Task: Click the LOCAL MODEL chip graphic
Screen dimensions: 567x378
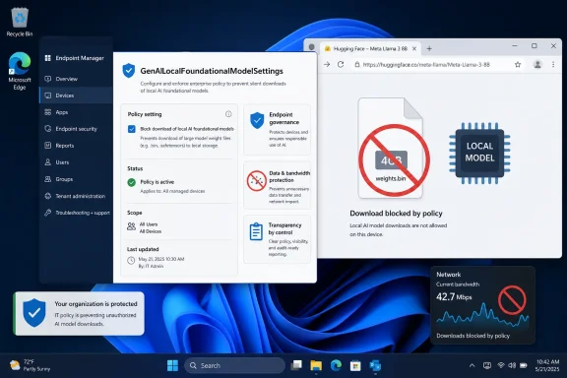Action: [x=479, y=153]
